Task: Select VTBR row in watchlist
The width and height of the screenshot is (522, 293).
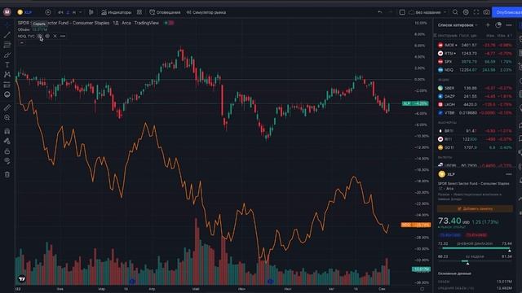Action: [475, 112]
